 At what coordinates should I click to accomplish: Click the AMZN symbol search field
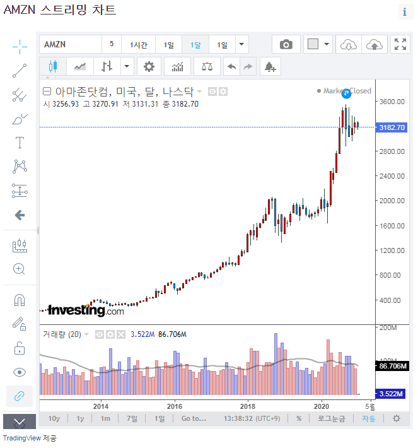(x=71, y=44)
